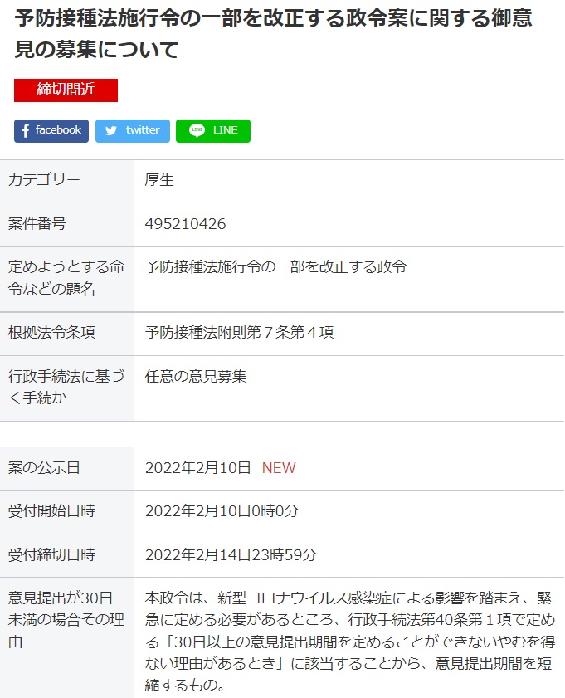Image resolution: width=565 pixels, height=698 pixels.
Task: Click the value 予防接種法附則第７条第４項
Action: pyautogui.click(x=239, y=333)
